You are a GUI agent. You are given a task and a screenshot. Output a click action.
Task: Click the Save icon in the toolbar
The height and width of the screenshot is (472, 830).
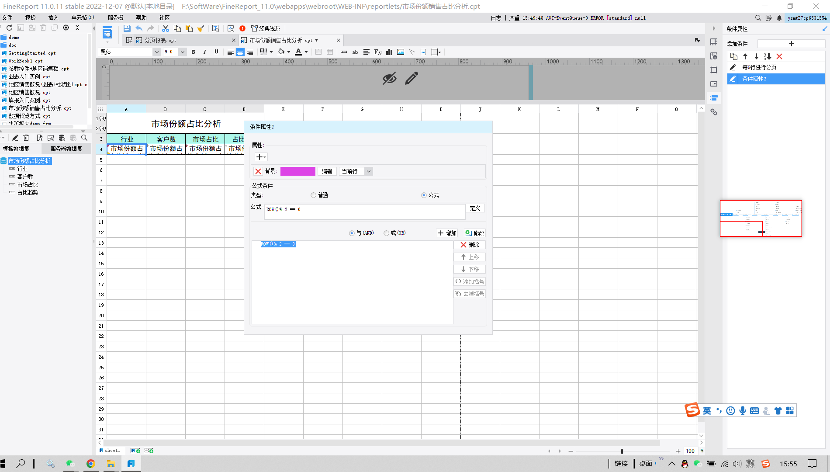127,28
